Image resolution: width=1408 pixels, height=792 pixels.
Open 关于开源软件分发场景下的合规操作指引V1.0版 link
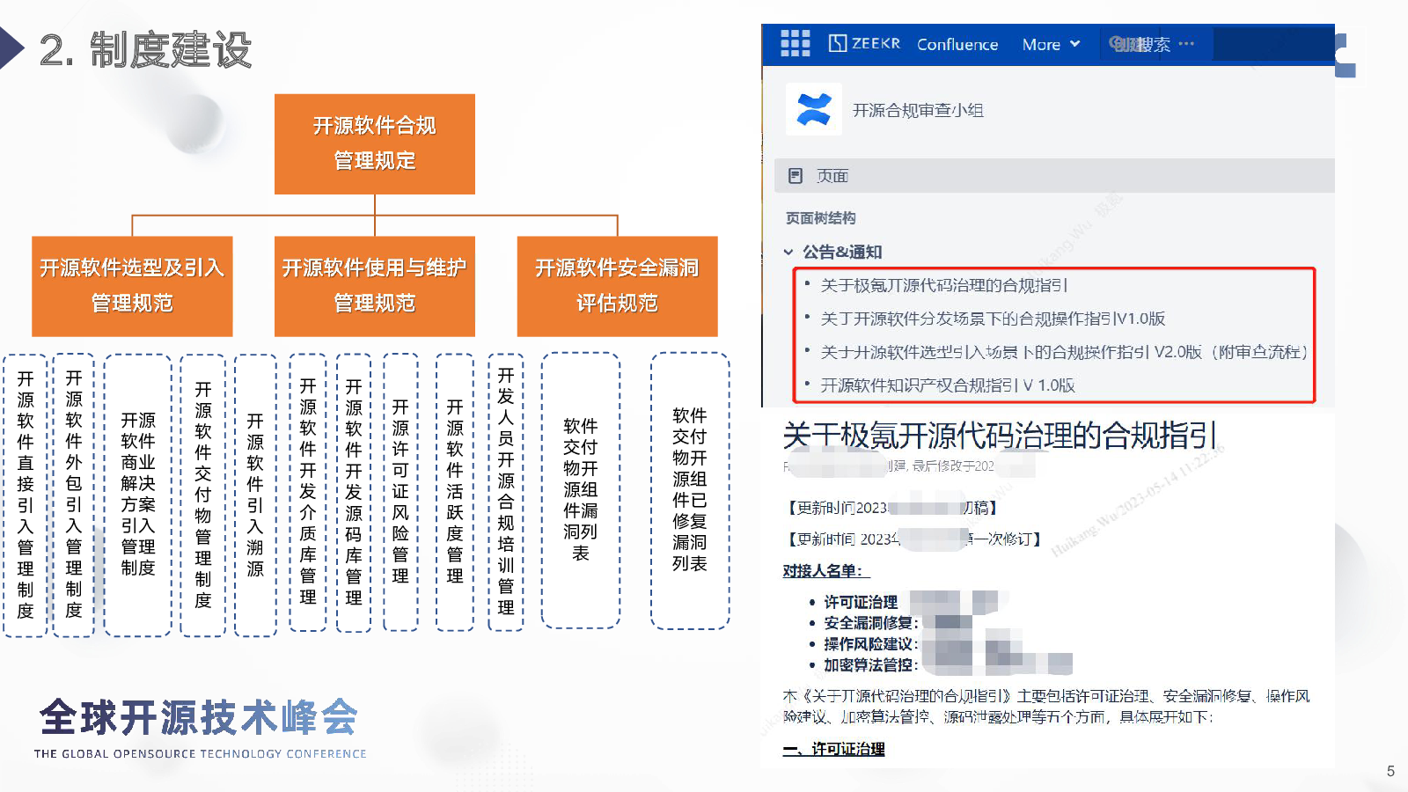click(x=993, y=319)
